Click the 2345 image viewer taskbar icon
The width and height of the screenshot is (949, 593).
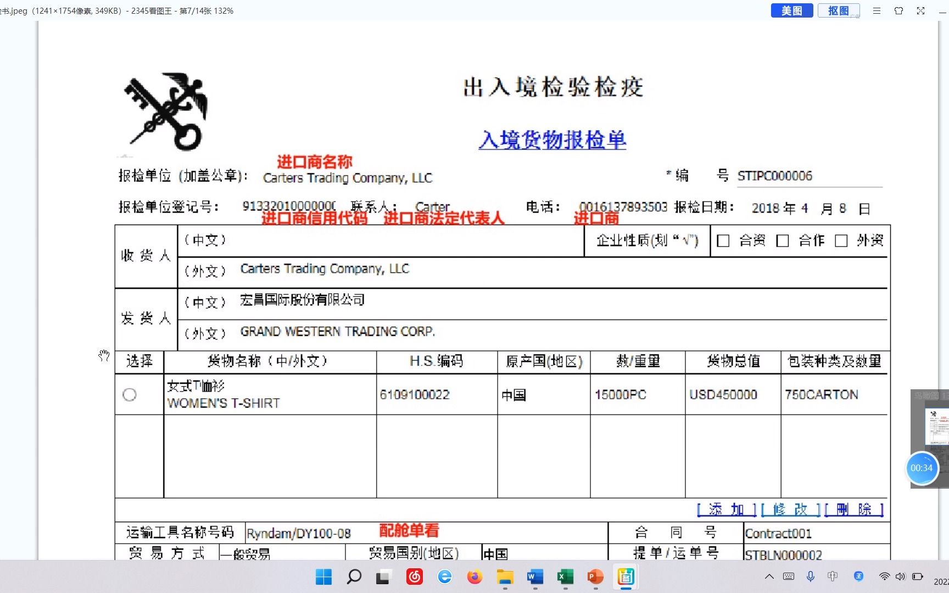[x=626, y=577]
